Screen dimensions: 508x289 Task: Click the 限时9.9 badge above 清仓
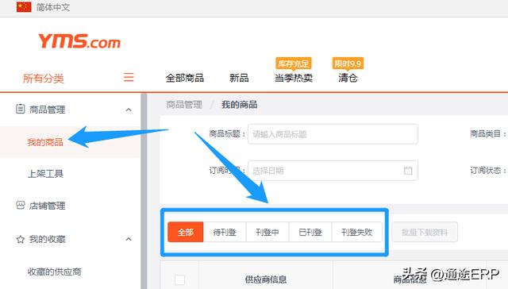pos(348,64)
